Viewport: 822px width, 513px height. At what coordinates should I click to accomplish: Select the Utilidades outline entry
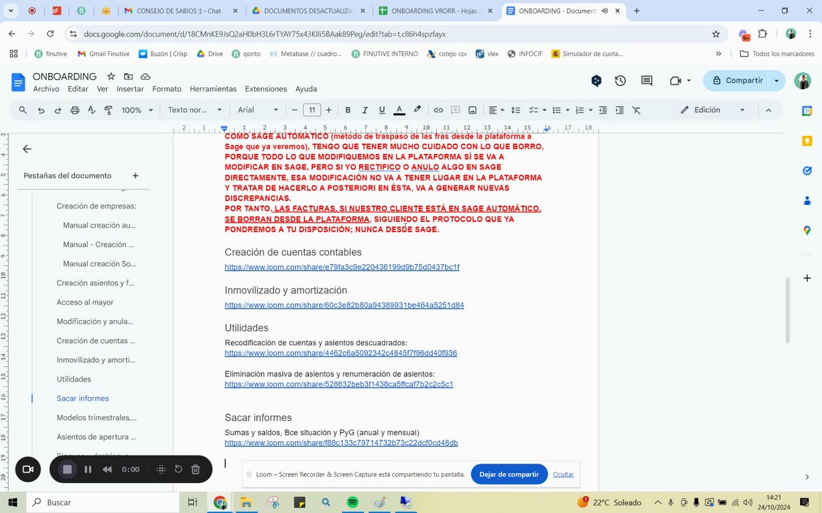coord(74,379)
